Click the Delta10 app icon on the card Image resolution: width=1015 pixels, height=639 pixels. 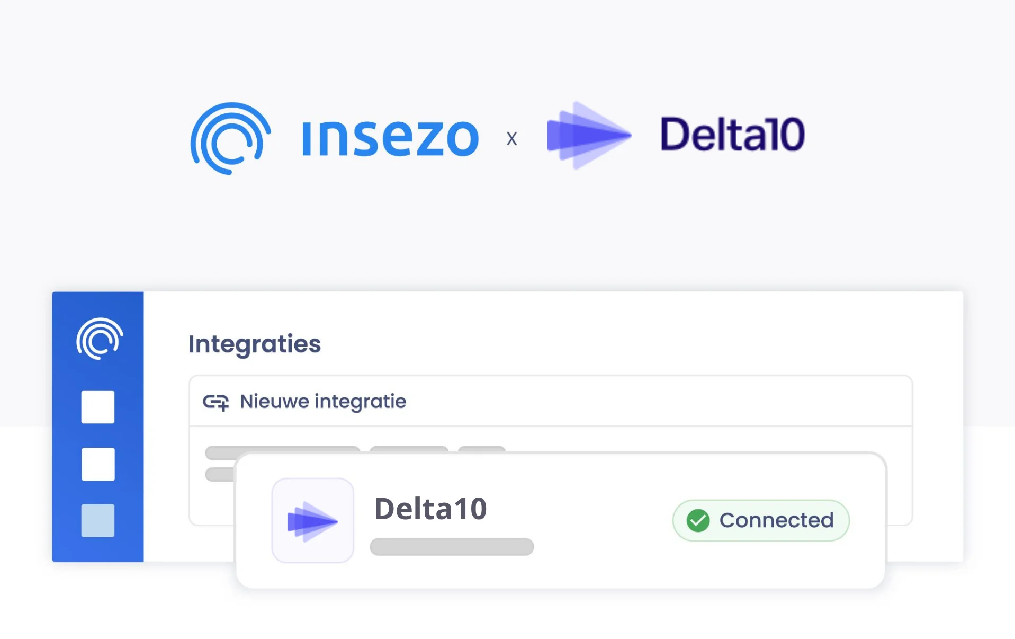click(x=312, y=521)
